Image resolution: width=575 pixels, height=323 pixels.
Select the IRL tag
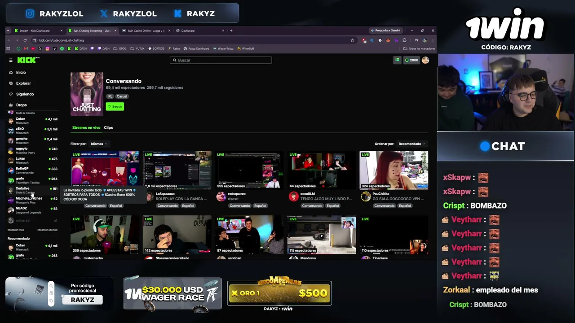(110, 96)
